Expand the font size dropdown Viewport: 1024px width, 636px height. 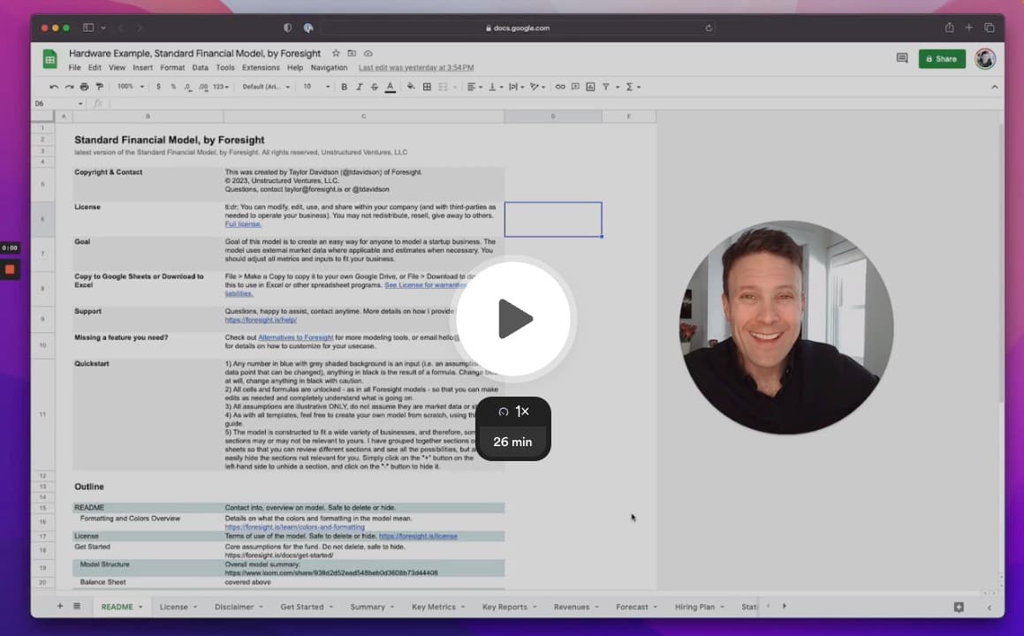315,87
